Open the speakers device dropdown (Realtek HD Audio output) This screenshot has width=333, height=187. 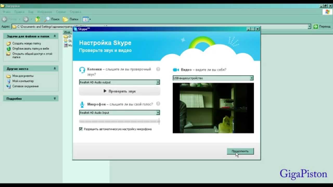119,82
